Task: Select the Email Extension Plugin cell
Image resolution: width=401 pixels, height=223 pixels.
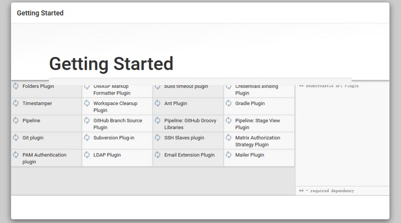Action: click(x=188, y=158)
